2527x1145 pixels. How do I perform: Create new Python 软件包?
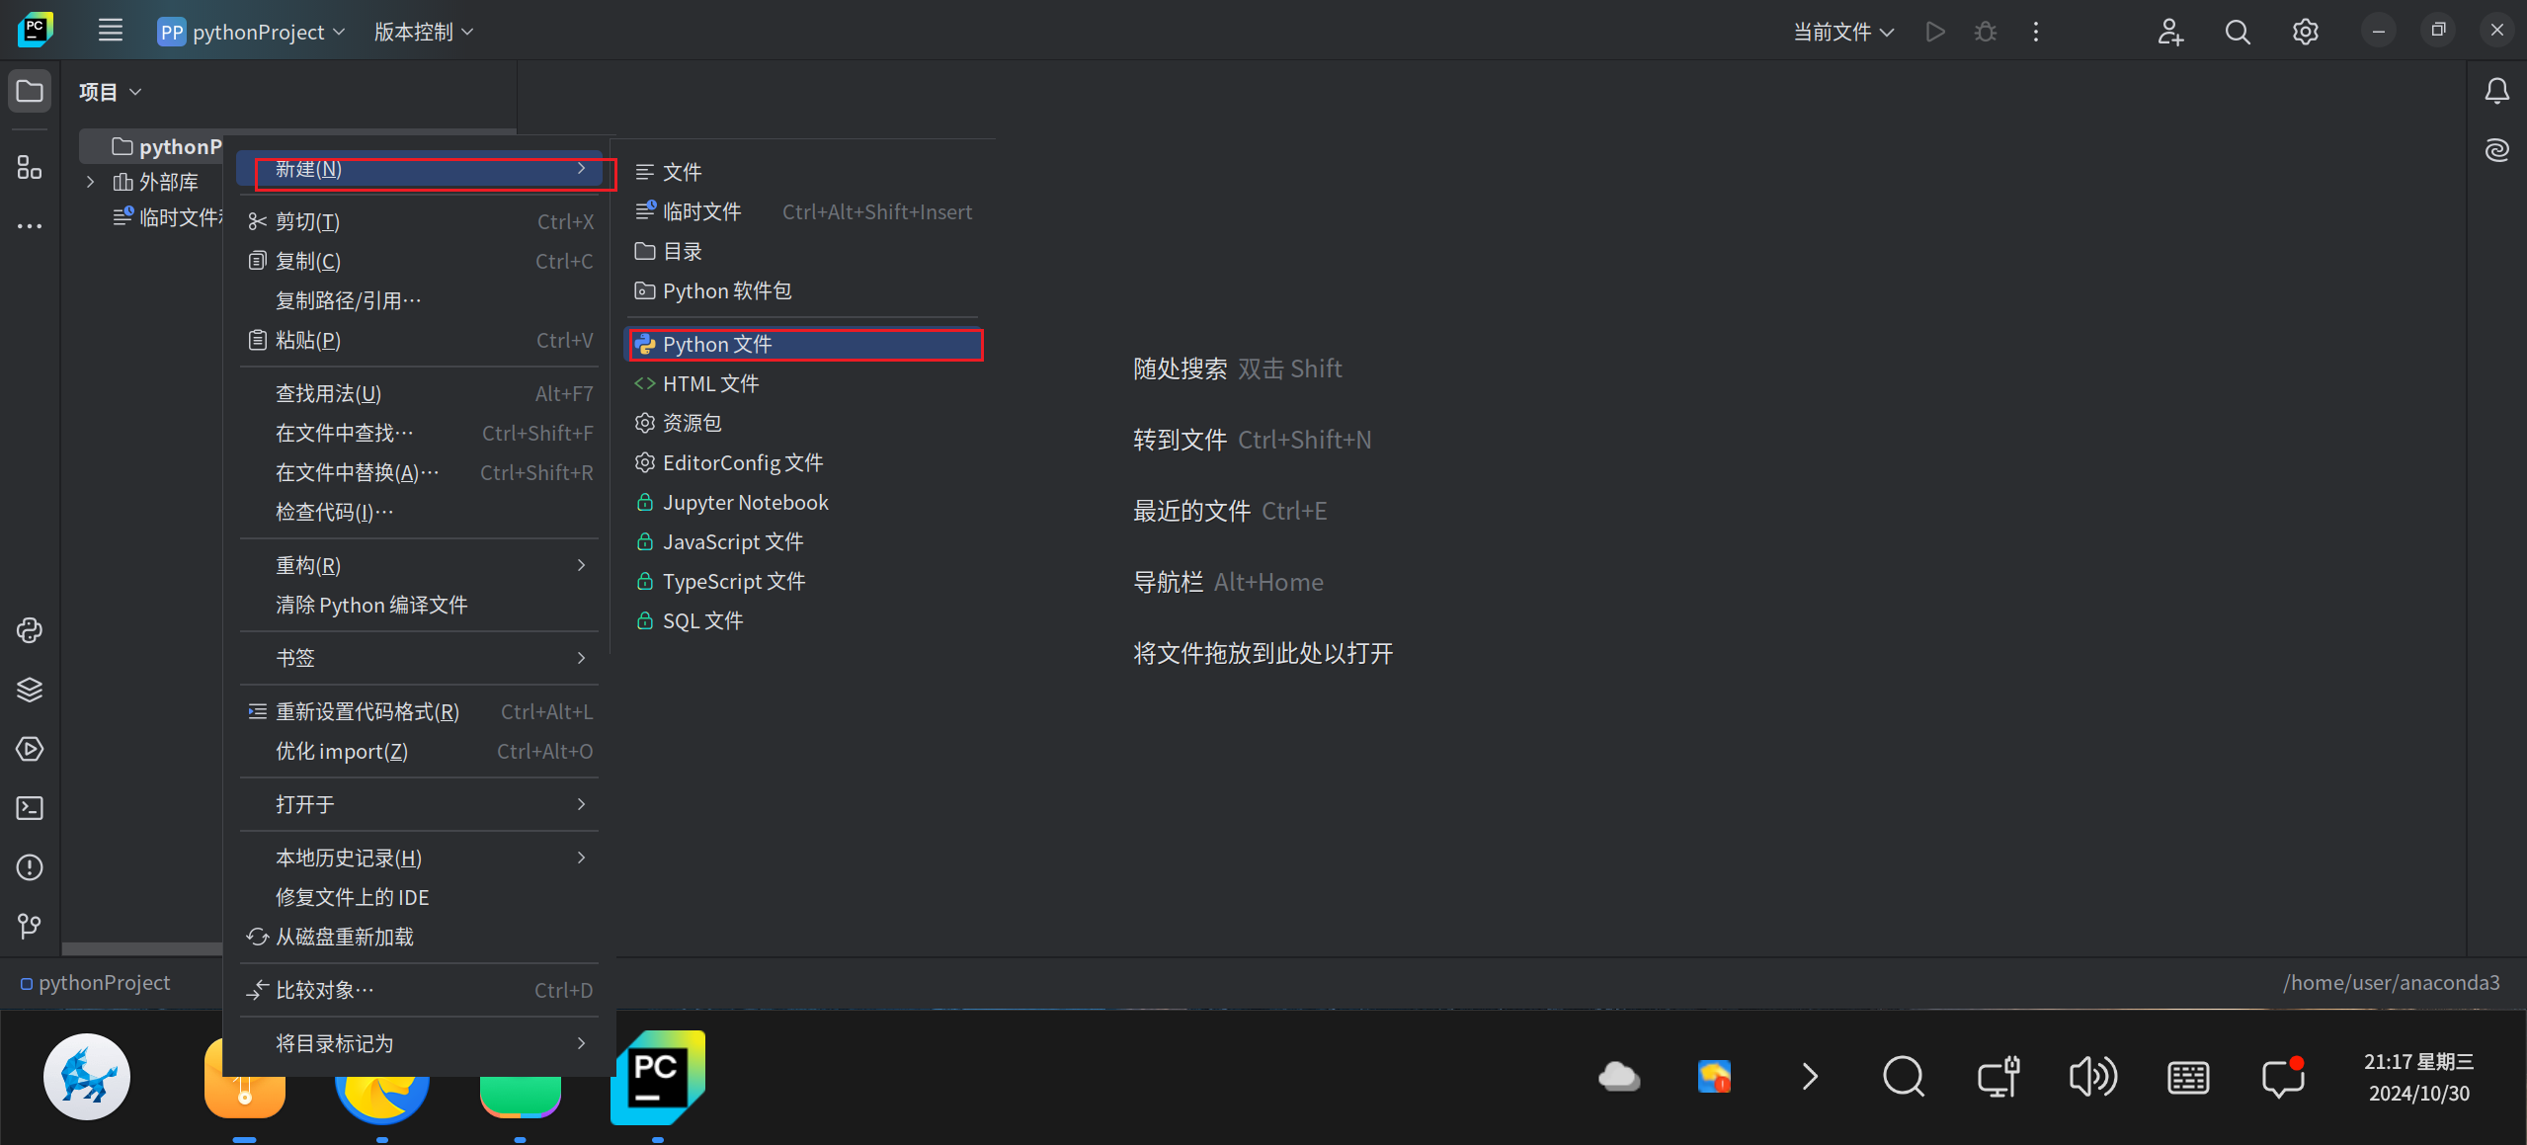pyautogui.click(x=804, y=290)
